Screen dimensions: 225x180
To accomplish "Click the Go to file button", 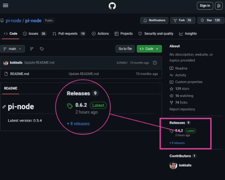I will [x=125, y=49].
